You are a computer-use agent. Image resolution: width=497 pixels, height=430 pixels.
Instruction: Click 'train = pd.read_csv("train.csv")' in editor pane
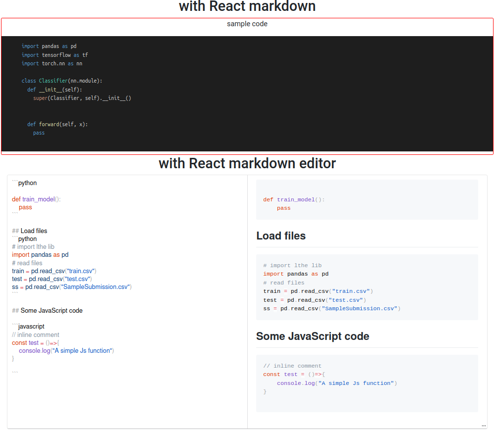(54, 271)
